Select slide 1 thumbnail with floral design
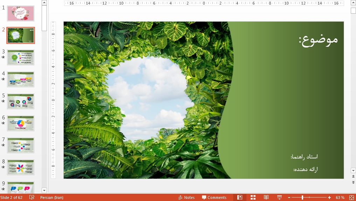Image resolution: width=356 pixels, height=201 pixels. 21,13
